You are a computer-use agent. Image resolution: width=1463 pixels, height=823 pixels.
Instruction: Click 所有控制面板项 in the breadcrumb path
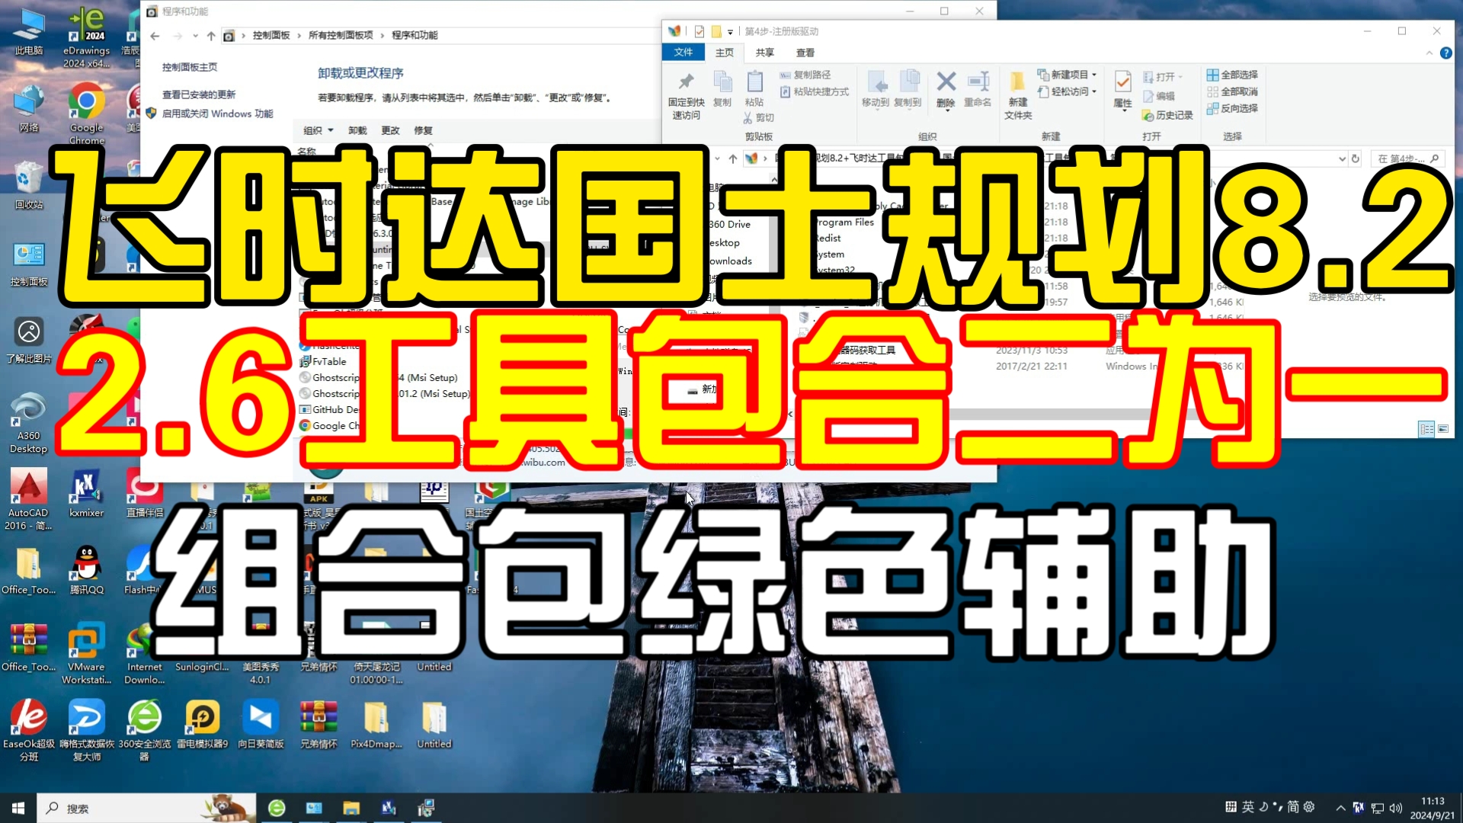pyautogui.click(x=341, y=35)
